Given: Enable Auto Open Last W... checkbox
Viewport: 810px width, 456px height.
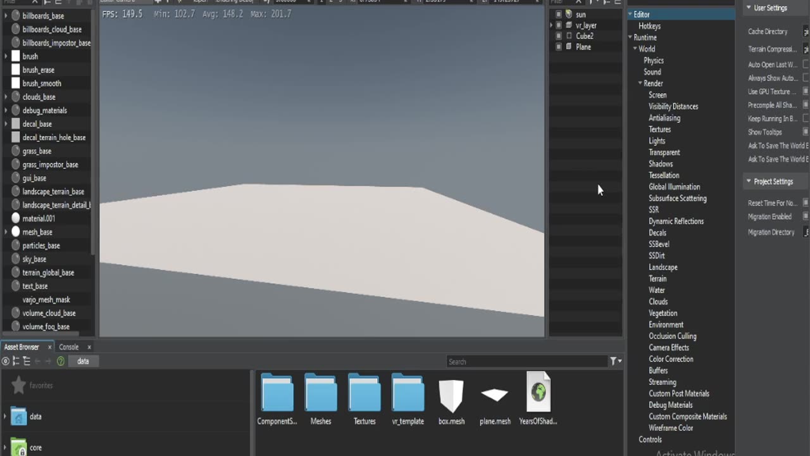Looking at the screenshot, I should (x=806, y=64).
